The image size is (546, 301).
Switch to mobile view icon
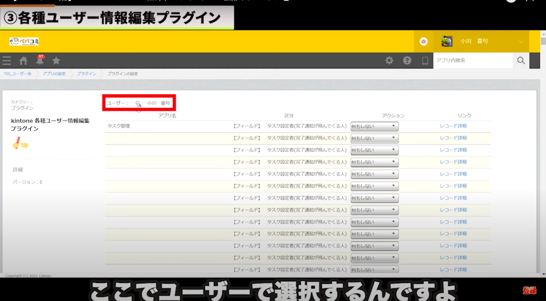(425, 61)
